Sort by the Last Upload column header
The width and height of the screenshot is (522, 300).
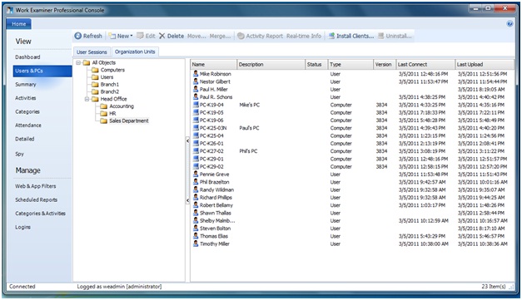click(x=485, y=65)
